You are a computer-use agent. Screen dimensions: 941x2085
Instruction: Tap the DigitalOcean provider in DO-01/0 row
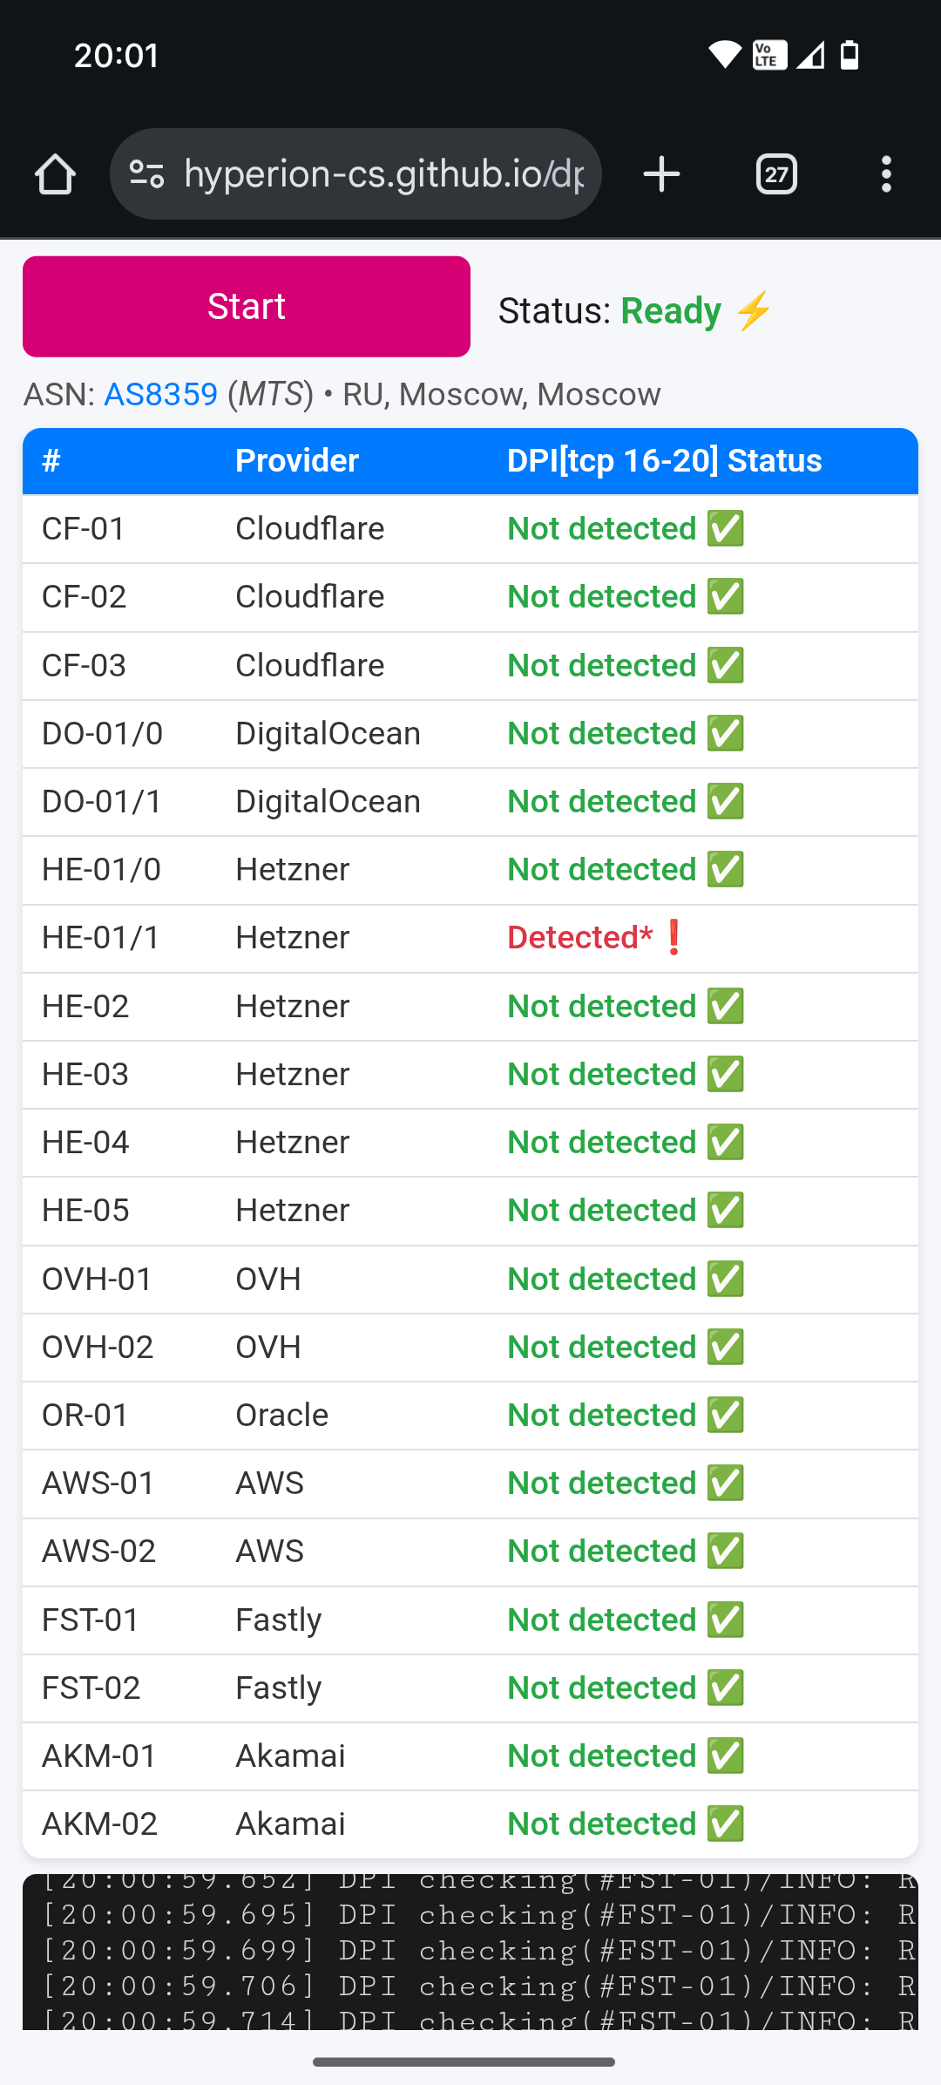click(328, 734)
